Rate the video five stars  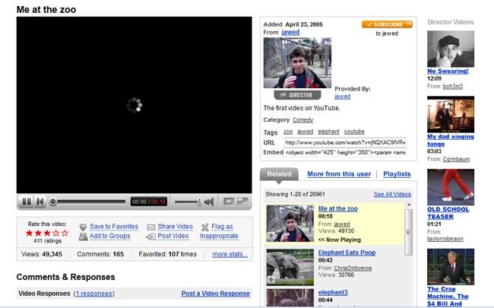pos(65,233)
